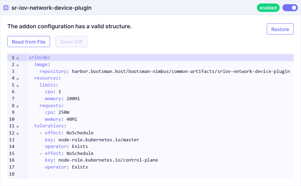This screenshot has width=301, height=186.
Task: Fold the requests block at line 8
Action: coord(17,106)
